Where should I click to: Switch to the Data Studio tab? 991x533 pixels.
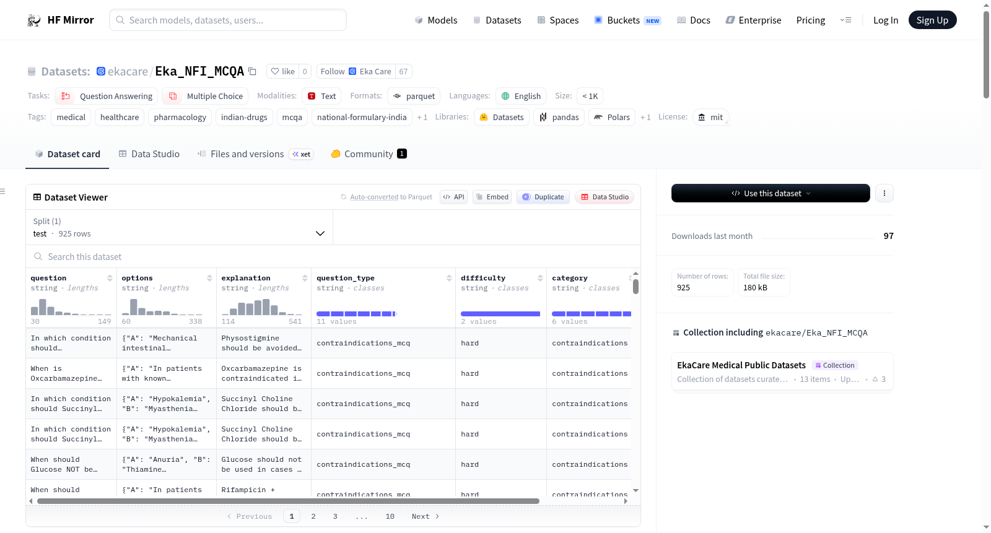tap(149, 154)
